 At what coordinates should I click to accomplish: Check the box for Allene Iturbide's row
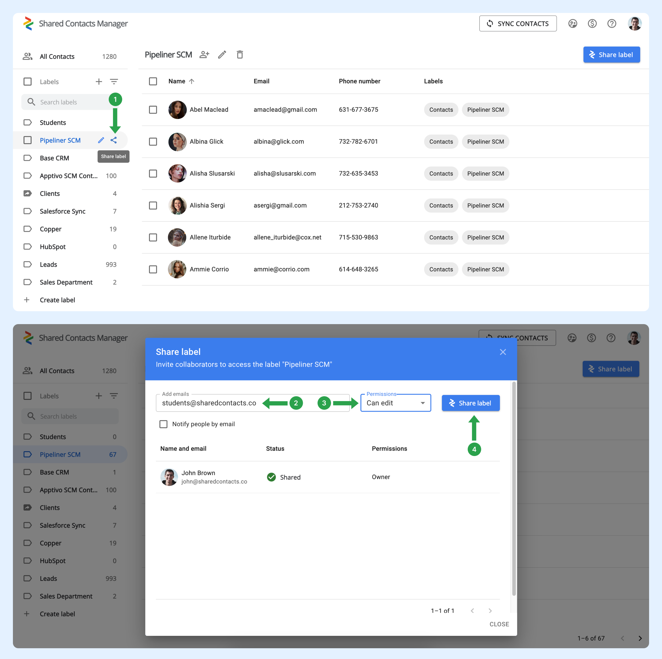pos(153,237)
